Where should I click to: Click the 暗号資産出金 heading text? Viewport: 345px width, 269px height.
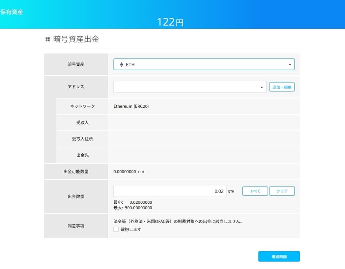(76, 39)
